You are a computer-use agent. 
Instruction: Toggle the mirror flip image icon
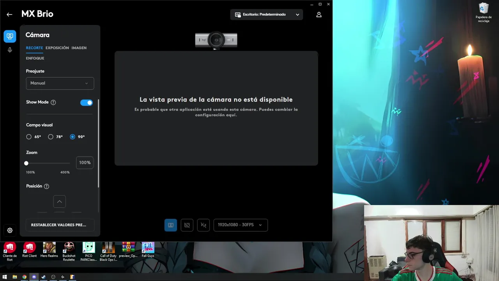203,225
